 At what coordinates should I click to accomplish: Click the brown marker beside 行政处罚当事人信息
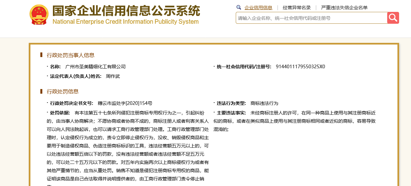[x=41, y=55]
